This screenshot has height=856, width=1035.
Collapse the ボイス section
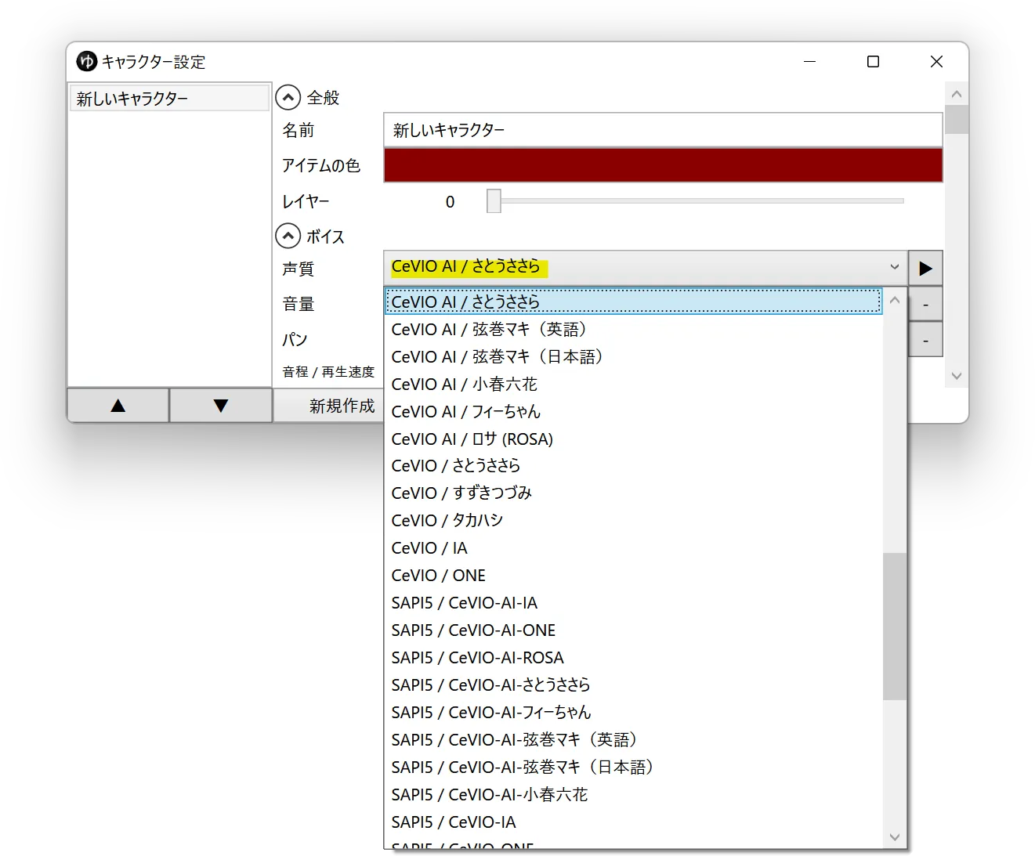click(288, 236)
